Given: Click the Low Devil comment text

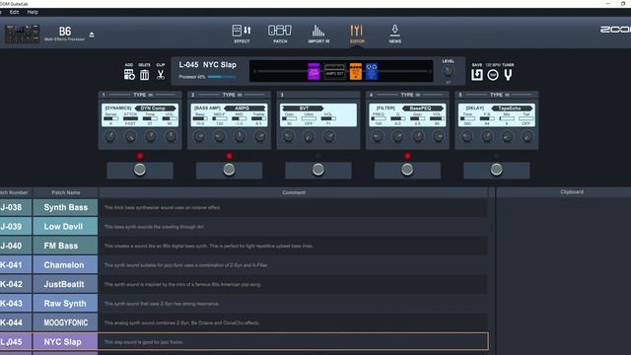Looking at the screenshot, I should (154, 227).
